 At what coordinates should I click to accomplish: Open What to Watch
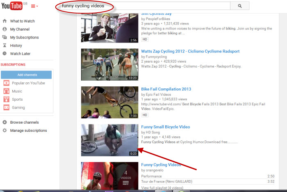22,21
